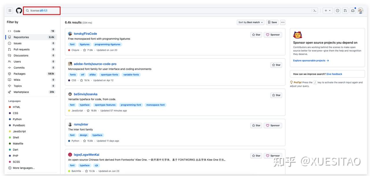The height and width of the screenshot is (176, 370).
Task: Star the adobe-fonts/source-code-pro repository
Action: tap(276, 65)
